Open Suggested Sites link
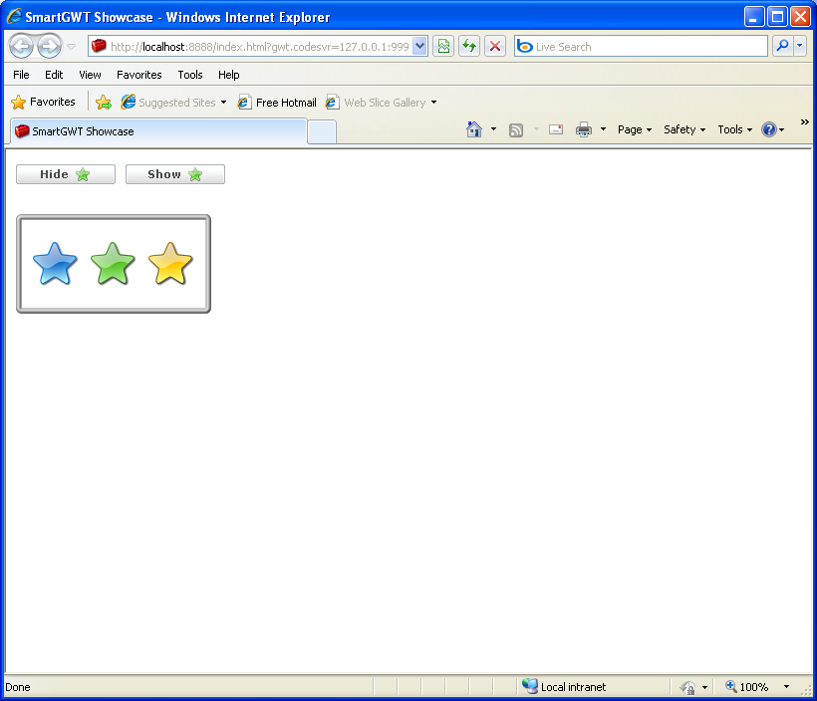 pos(168,103)
